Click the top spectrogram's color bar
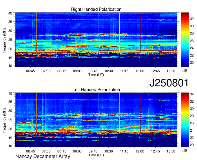The image size is (197, 160). coord(185,40)
